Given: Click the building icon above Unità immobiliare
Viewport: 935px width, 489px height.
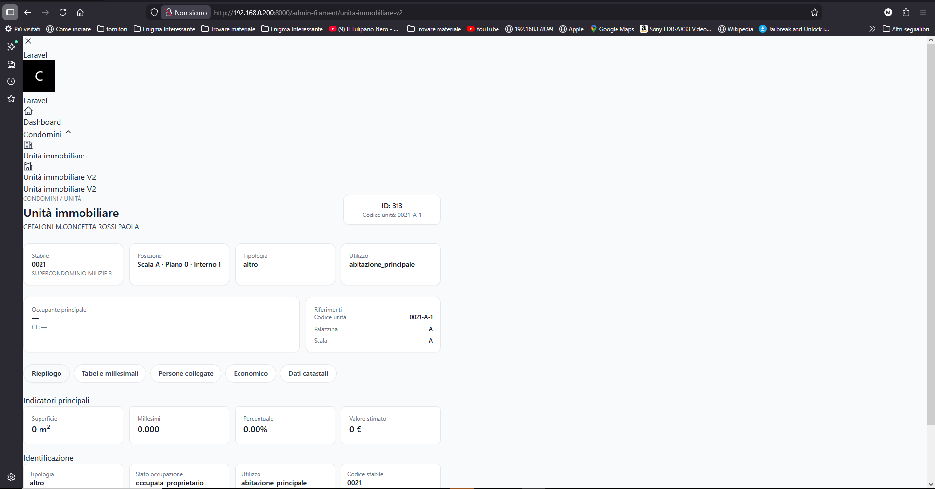Looking at the screenshot, I should coord(28,145).
